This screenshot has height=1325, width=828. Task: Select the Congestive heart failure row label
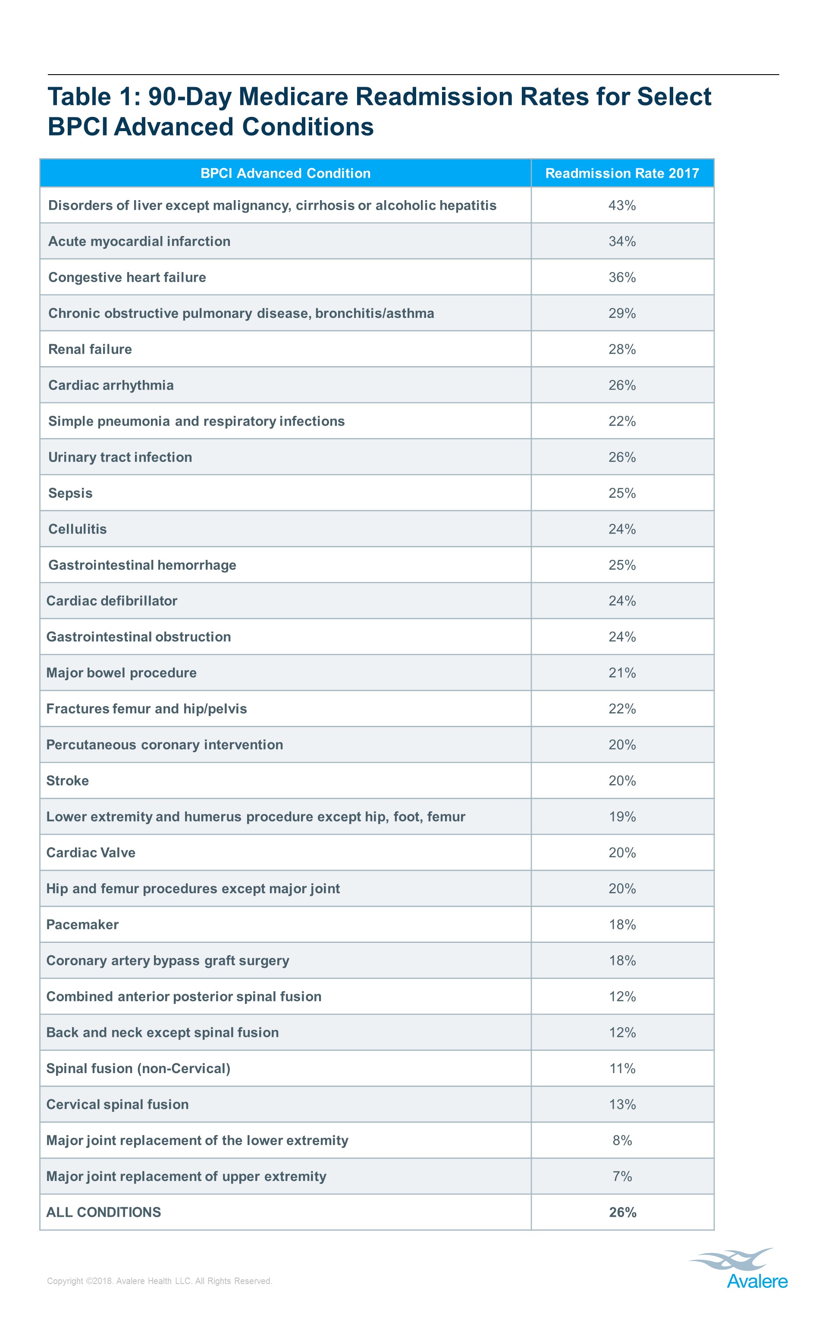coord(127,278)
